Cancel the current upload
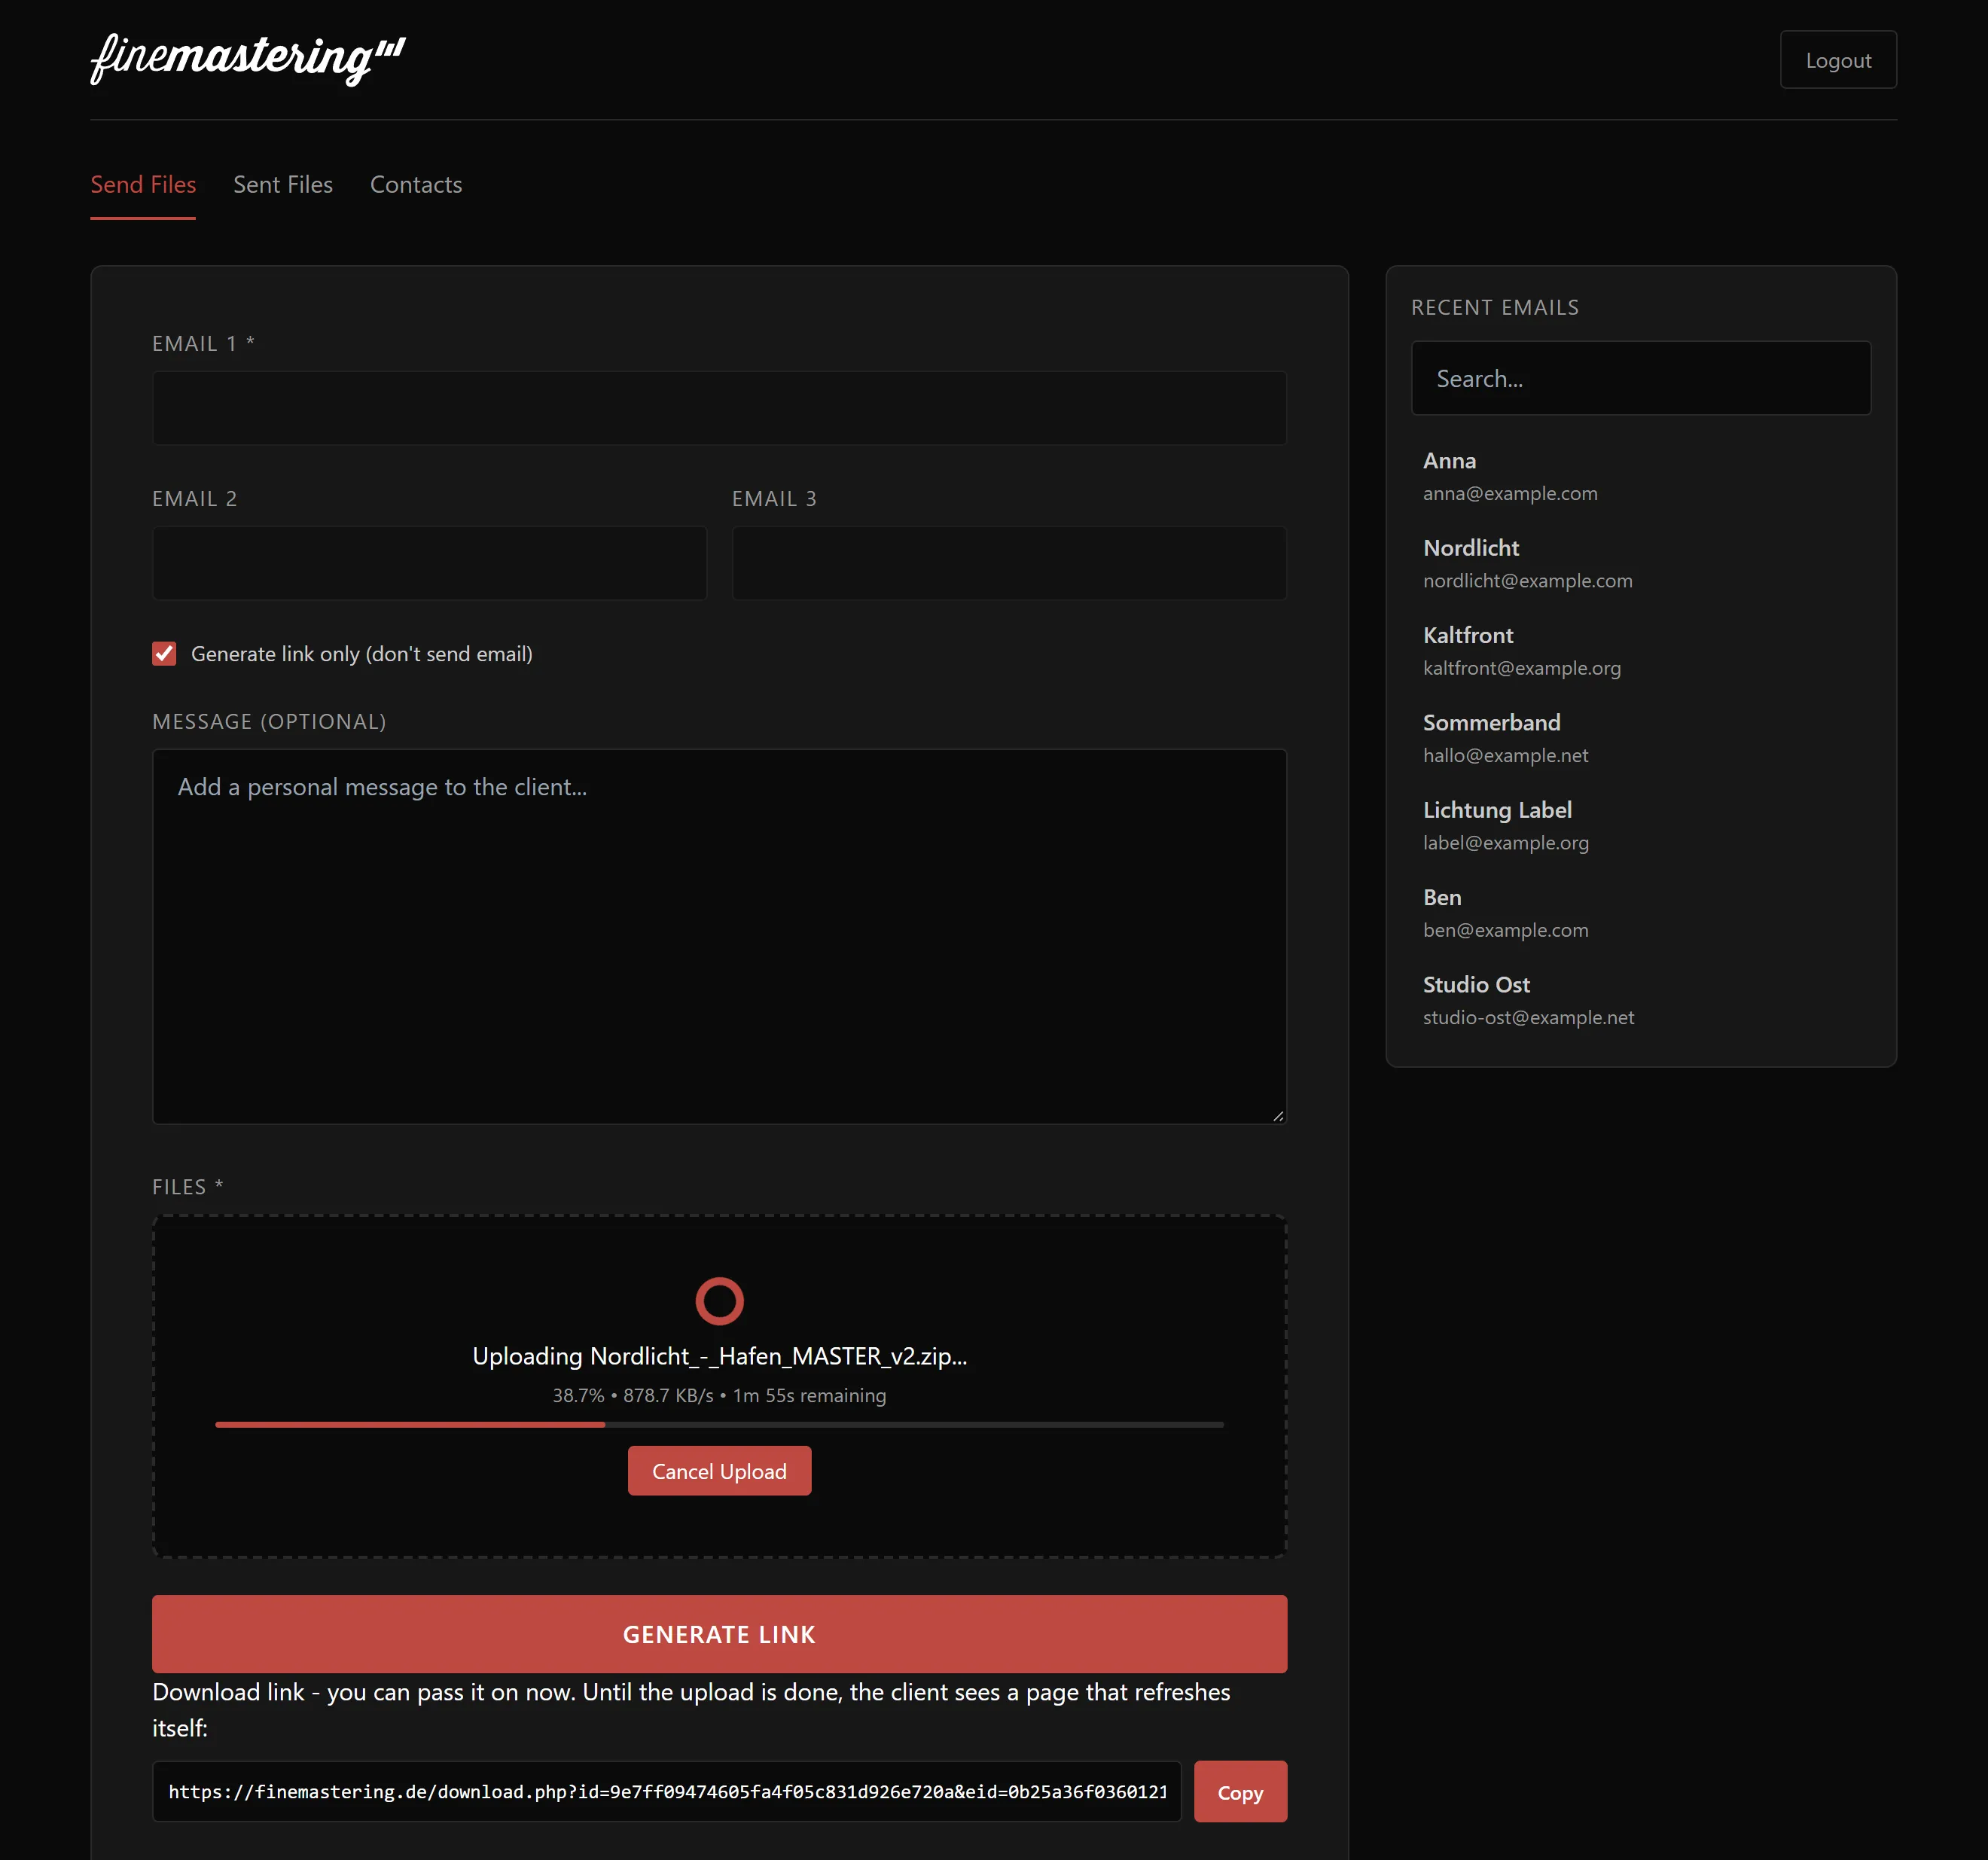1988x1860 pixels. [719, 1471]
